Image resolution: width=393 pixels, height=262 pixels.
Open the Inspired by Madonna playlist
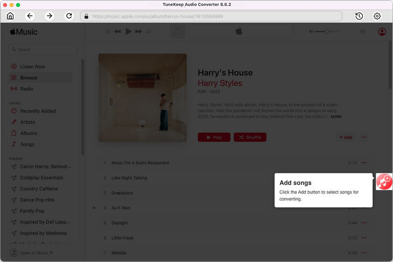pyautogui.click(x=43, y=233)
